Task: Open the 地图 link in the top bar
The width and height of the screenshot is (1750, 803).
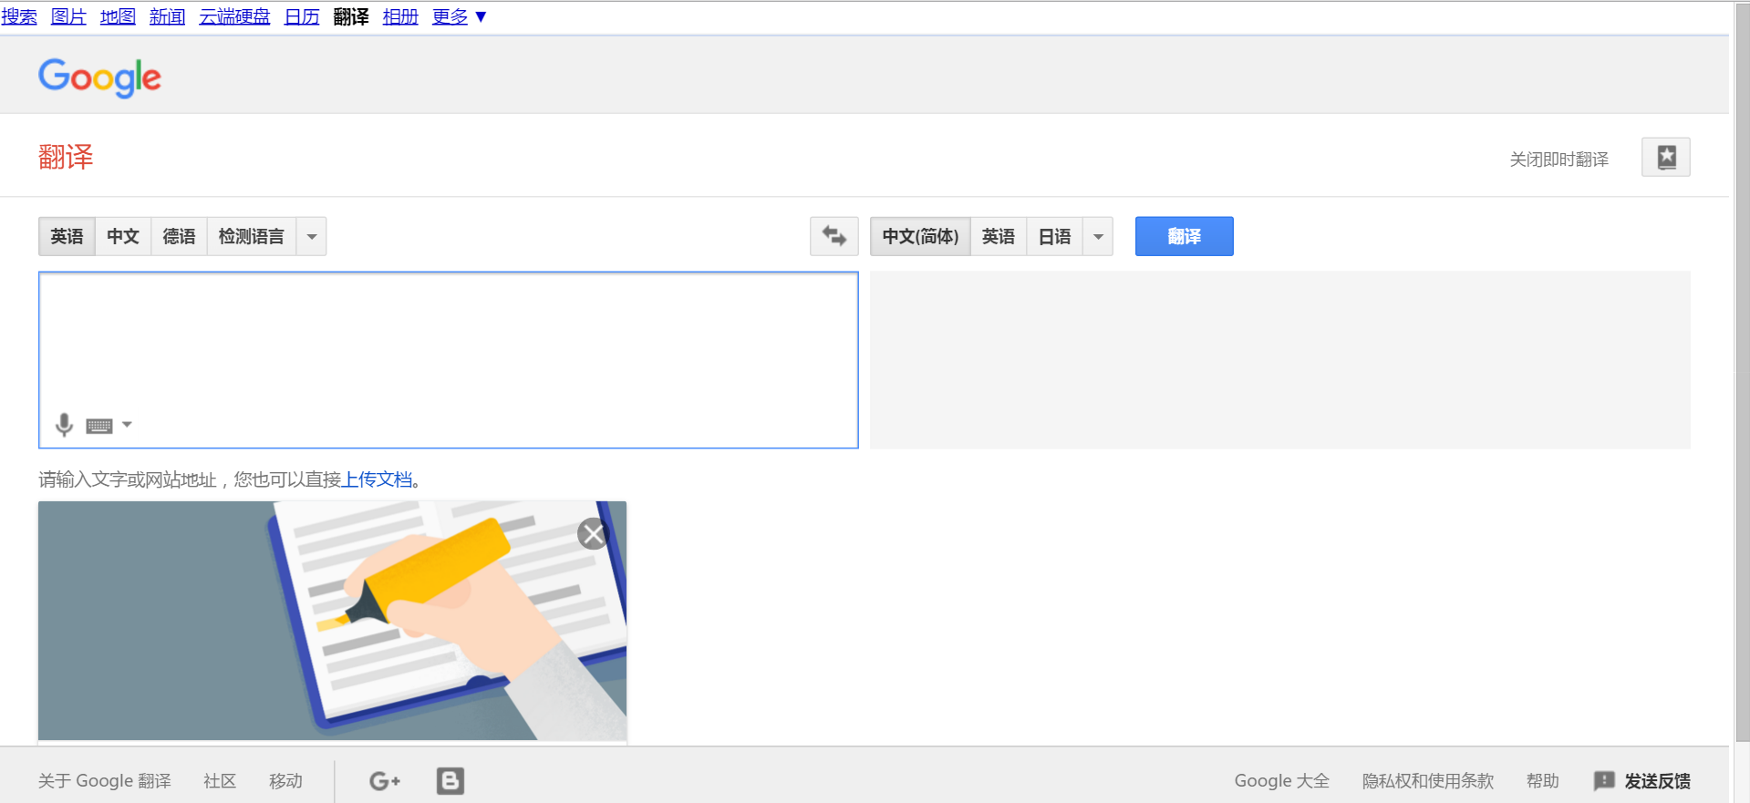Action: (x=118, y=16)
